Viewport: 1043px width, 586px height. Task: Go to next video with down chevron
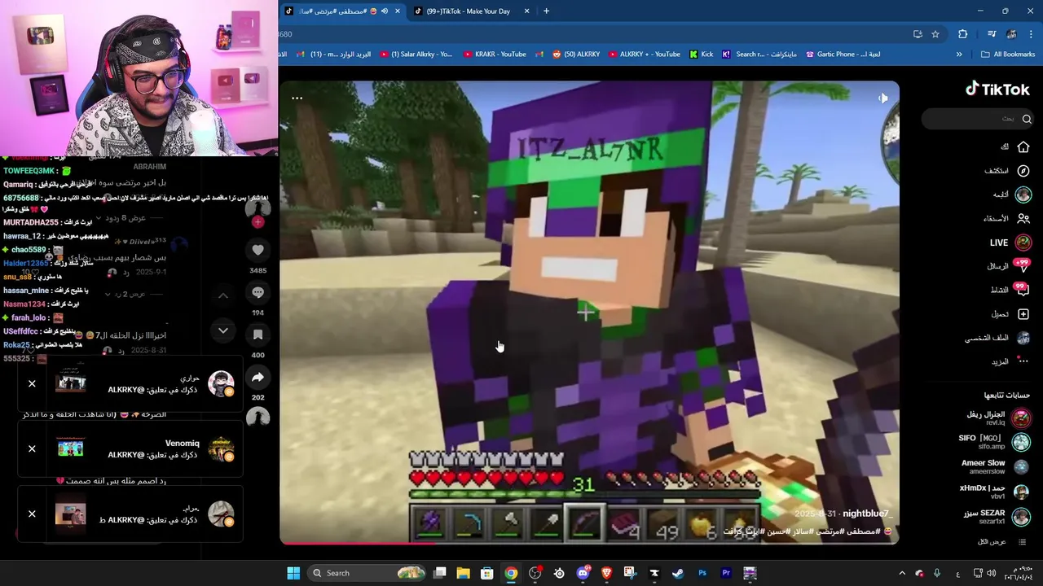click(223, 330)
